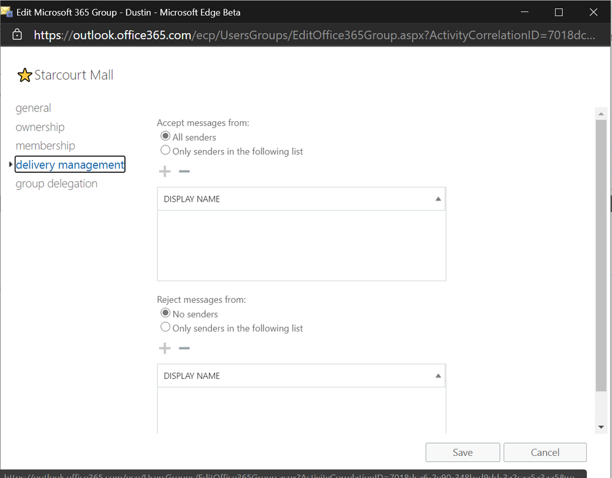Click the add sender plus icon under Accept messages

point(165,172)
